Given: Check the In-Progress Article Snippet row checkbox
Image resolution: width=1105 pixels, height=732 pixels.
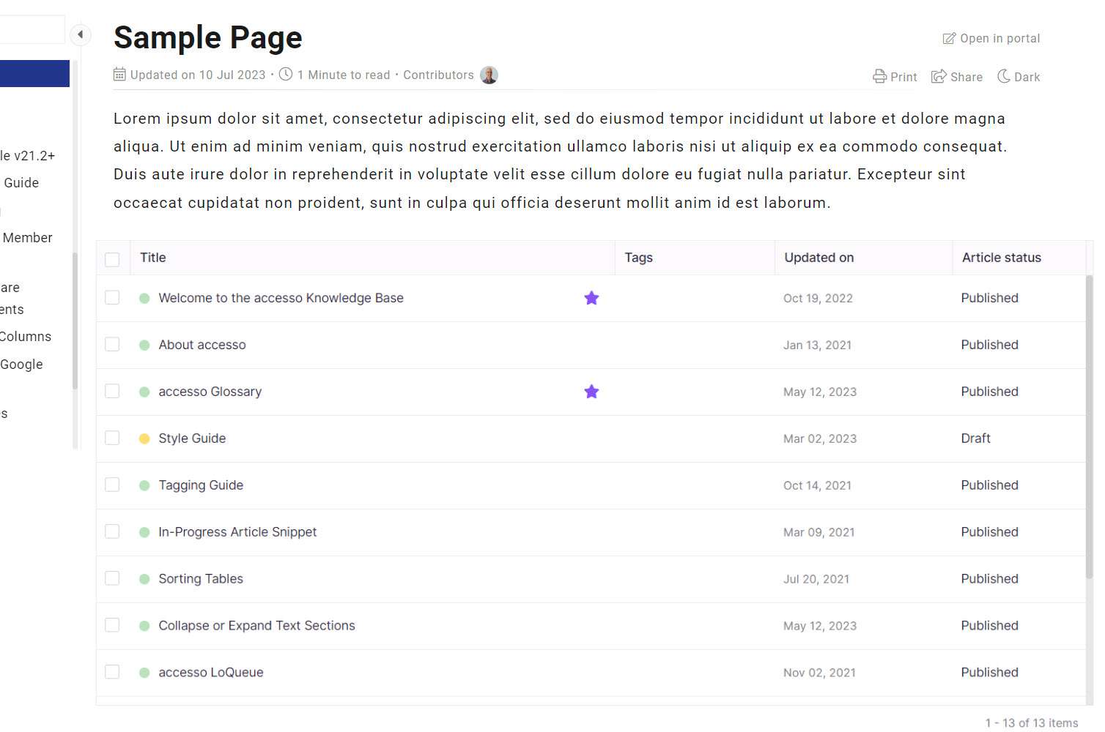Looking at the screenshot, I should (x=112, y=532).
